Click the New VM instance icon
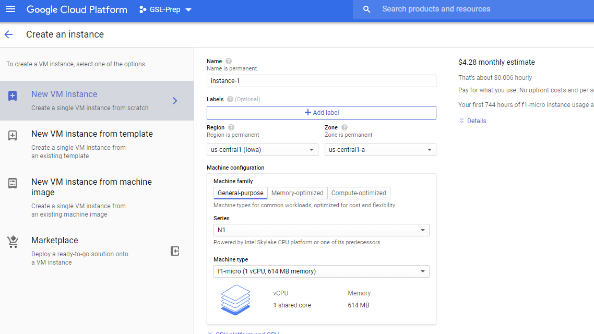The width and height of the screenshot is (594, 334). point(13,96)
